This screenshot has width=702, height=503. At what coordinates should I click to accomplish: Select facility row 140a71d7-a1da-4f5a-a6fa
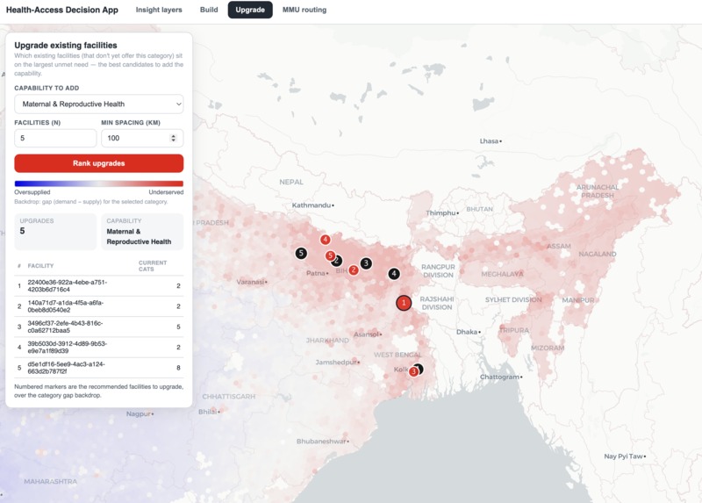click(99, 306)
